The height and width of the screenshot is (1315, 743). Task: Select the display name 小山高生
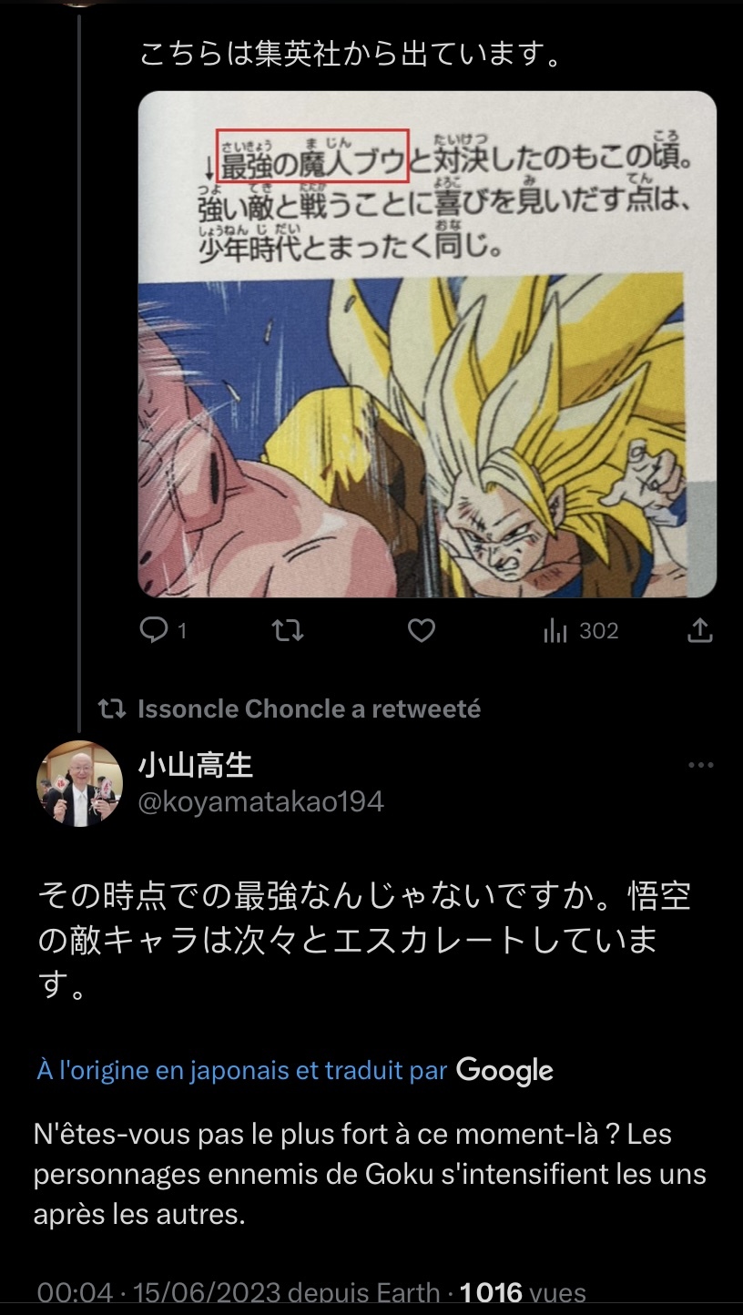point(195,765)
